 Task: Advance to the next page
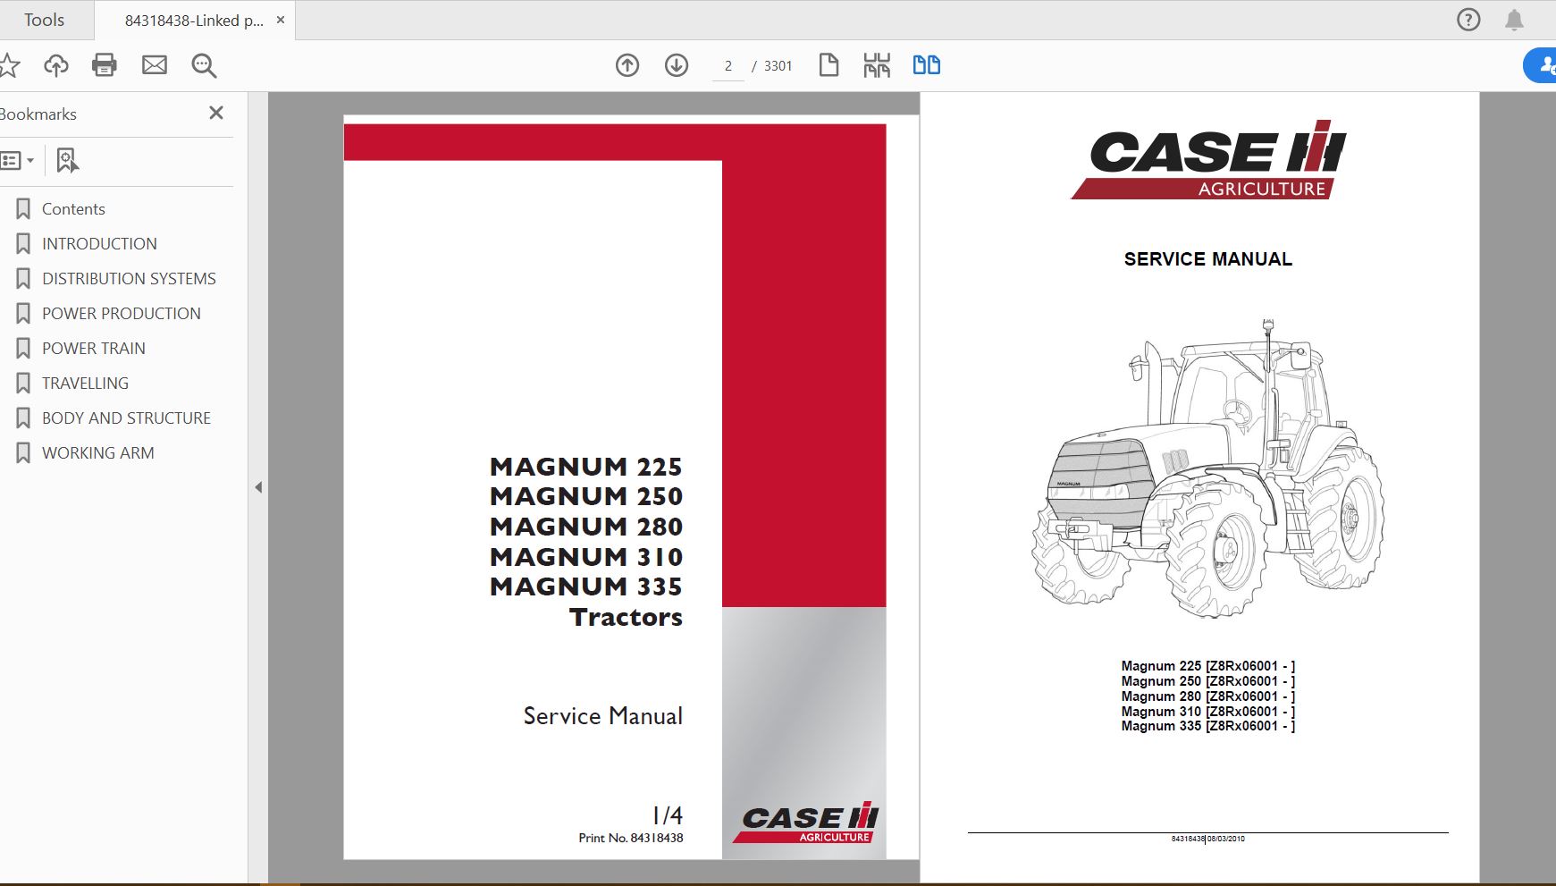[677, 65]
